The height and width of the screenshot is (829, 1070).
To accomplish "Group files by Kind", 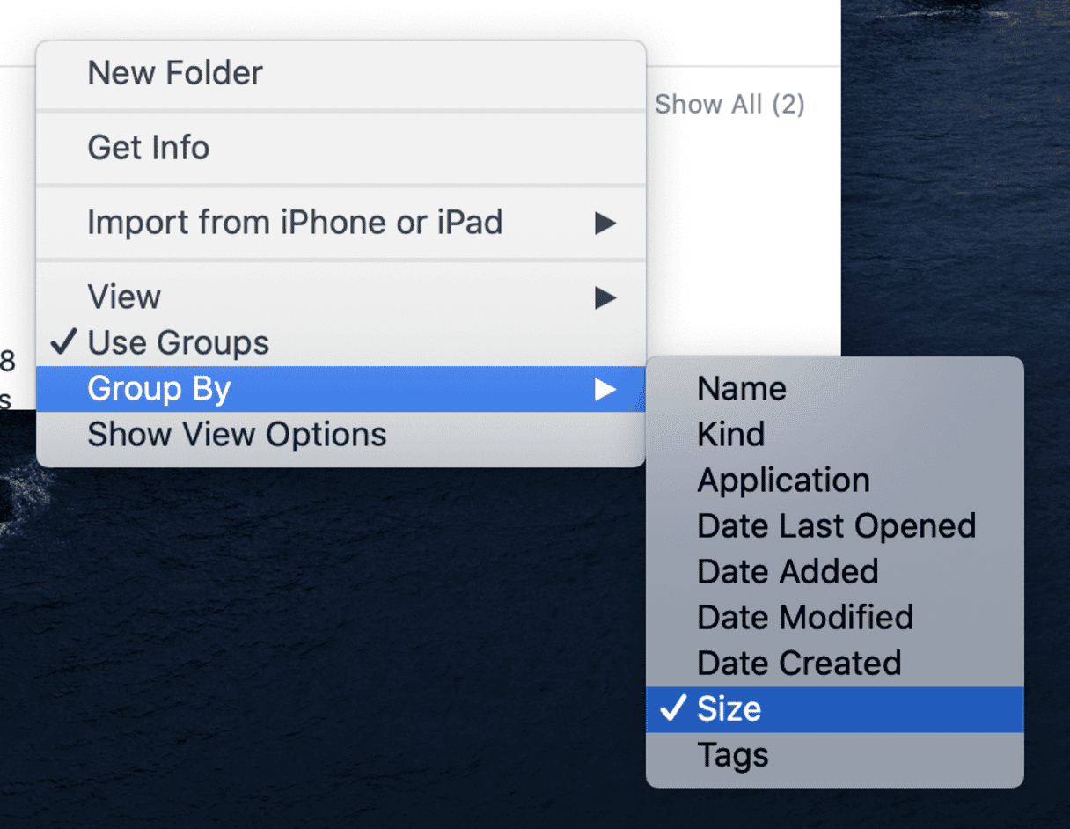I will pyautogui.click(x=730, y=435).
